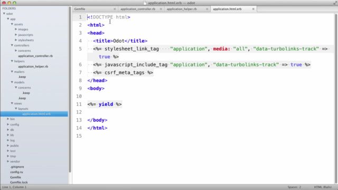This screenshot has height=190, width=338.
Task: Collapse the models folder arrow
Action: click(x=12, y=82)
